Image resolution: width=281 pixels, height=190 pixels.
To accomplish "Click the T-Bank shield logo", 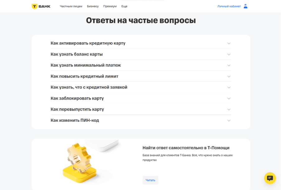I will pyautogui.click(x=35, y=7).
